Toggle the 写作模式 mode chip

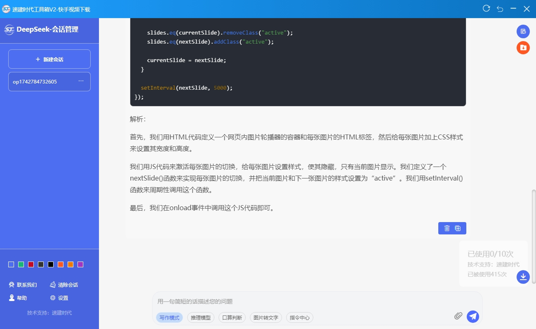click(x=170, y=317)
